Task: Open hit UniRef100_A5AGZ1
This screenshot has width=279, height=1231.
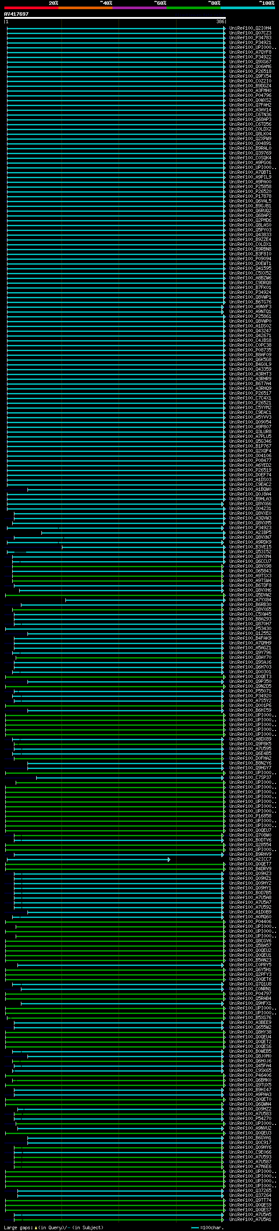Action: coord(250,648)
